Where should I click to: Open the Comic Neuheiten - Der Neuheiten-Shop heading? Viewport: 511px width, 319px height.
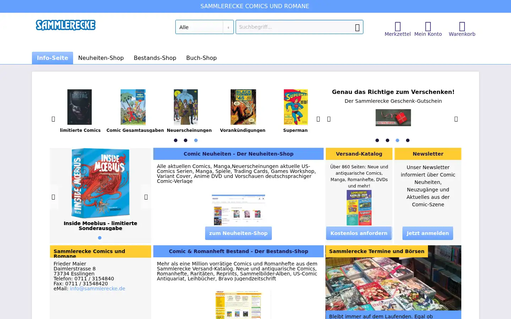[x=238, y=154]
